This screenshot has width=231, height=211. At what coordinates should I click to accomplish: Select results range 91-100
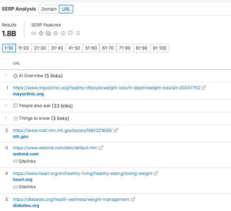159,48
